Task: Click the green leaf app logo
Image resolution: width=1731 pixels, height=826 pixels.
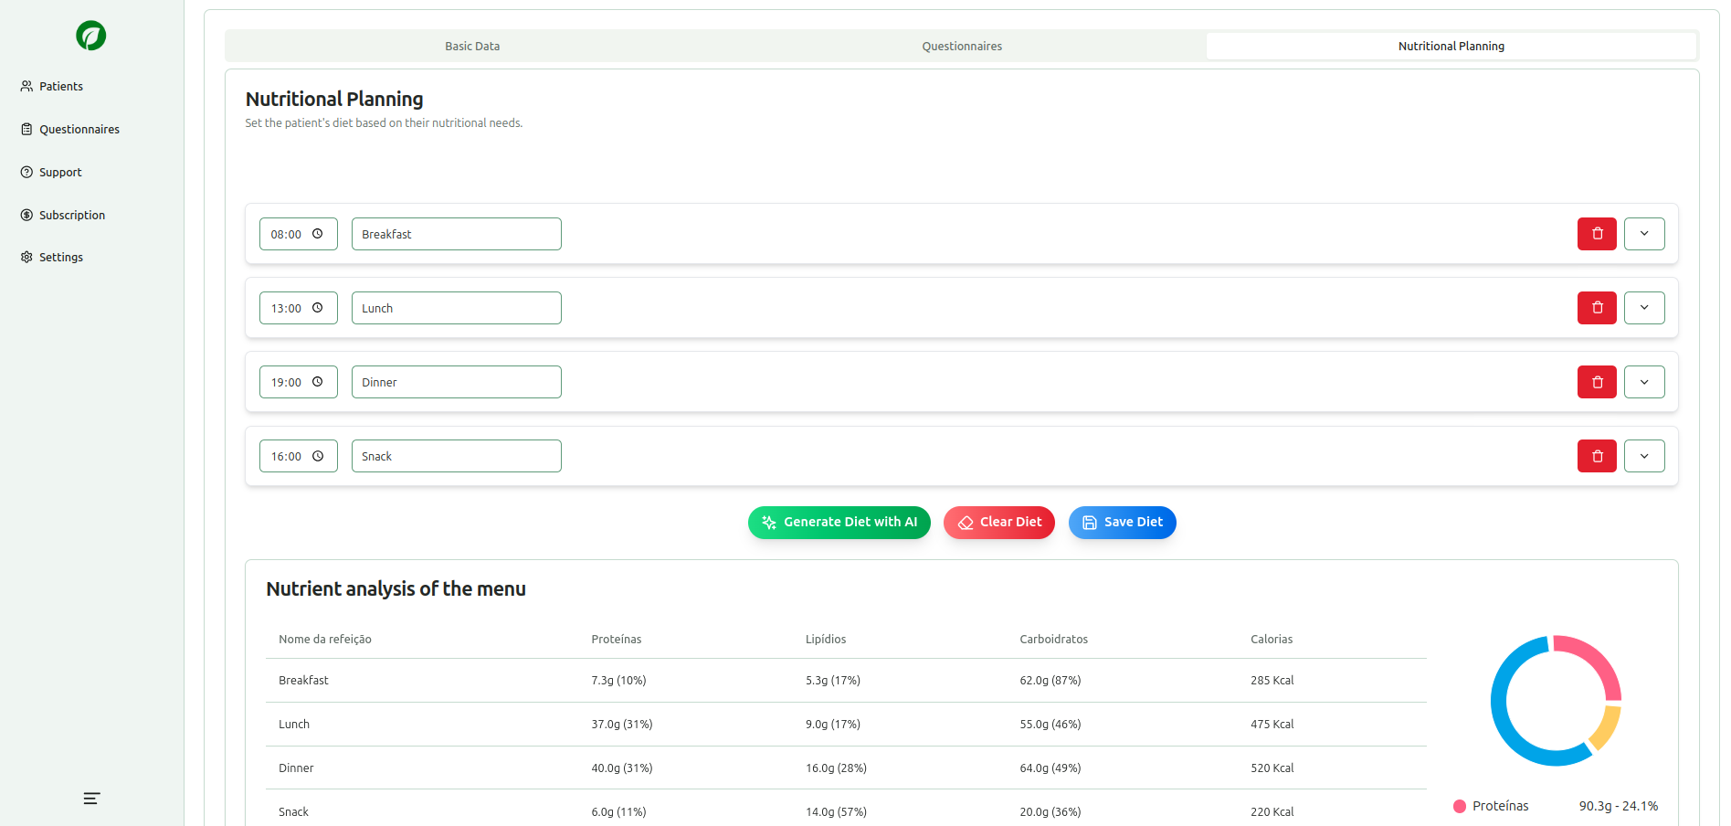Action: (x=91, y=36)
